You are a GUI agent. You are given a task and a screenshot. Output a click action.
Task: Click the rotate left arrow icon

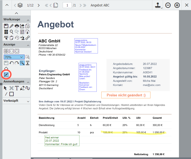pyautogui.click(x=12, y=63)
